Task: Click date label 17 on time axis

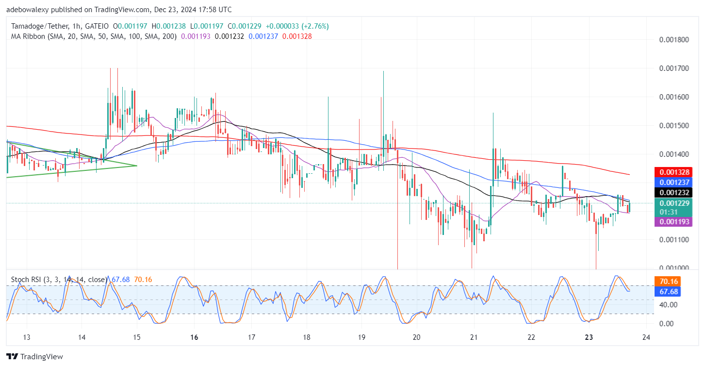Action: 251,337
